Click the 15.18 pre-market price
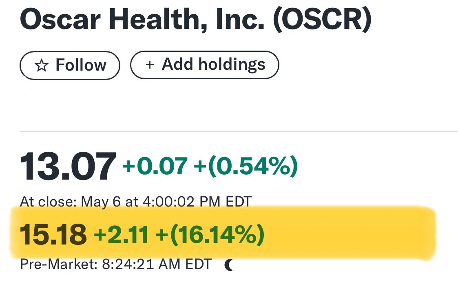The image size is (458, 289). tap(53, 236)
